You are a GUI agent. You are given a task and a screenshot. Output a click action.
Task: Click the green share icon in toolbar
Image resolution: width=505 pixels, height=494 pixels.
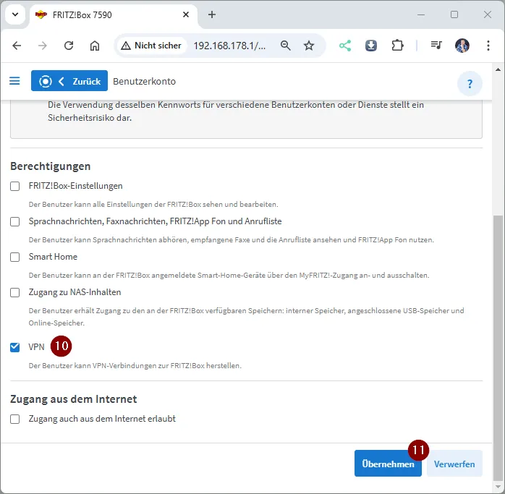[345, 46]
